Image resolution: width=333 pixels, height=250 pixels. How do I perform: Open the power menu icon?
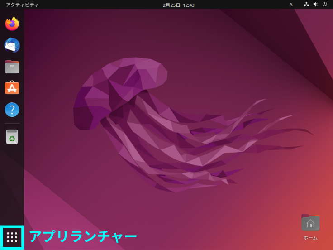[x=325, y=5]
